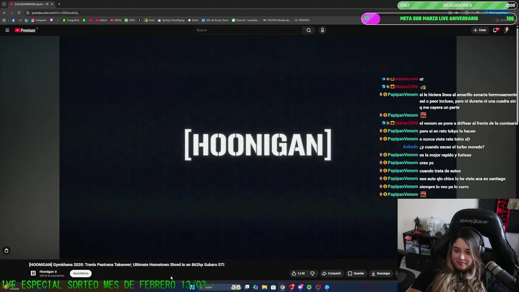Open Spotify from the taskbar
Image resolution: width=519 pixels, height=292 pixels.
point(309,287)
